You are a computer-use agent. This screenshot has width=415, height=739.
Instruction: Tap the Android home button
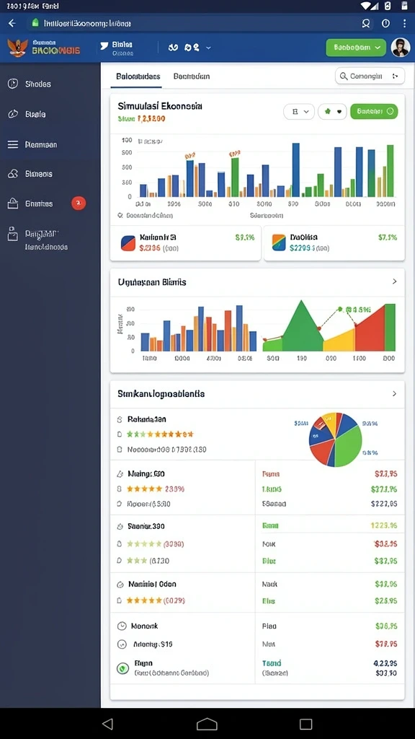207,724
